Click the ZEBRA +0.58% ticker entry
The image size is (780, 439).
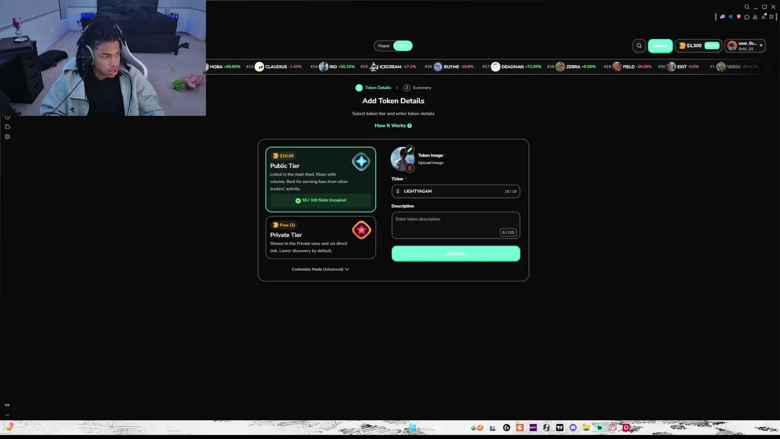click(x=572, y=66)
